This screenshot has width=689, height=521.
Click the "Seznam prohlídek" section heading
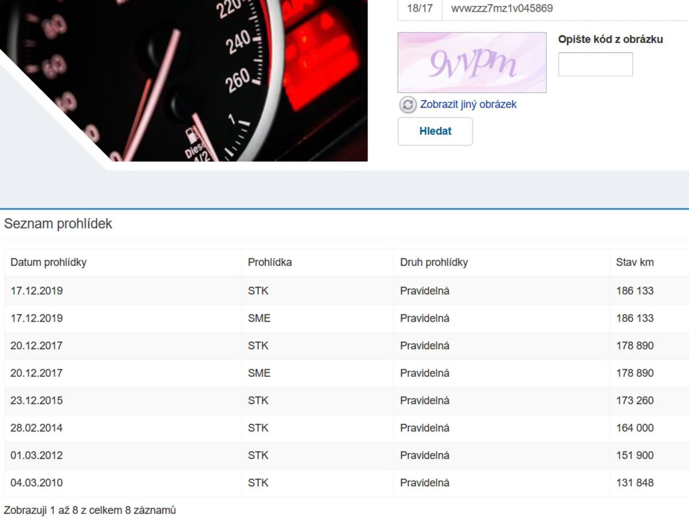pos(58,224)
